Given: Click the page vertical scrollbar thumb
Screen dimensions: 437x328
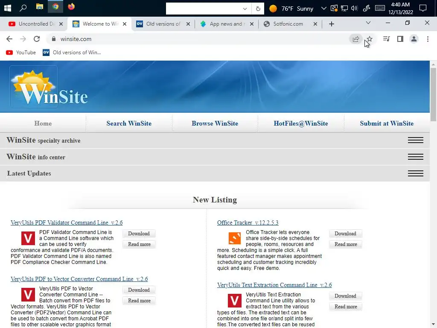Looking at the screenshot, I should (433, 94).
